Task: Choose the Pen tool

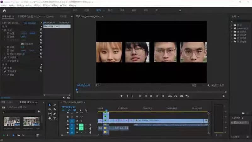Action: click(x=54, y=114)
